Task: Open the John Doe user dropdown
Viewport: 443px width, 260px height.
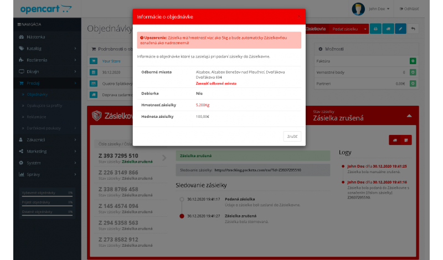Action: [x=379, y=9]
